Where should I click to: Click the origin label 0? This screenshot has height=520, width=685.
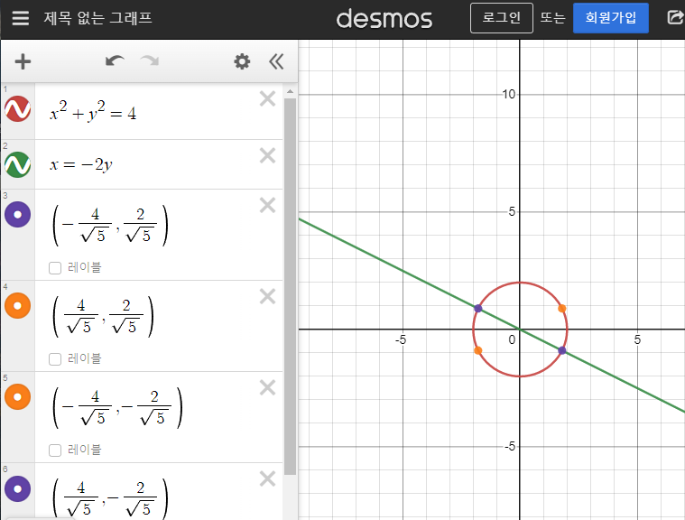[x=512, y=339]
